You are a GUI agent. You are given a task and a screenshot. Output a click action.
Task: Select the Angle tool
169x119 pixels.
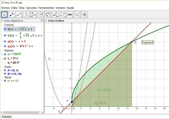coord(55,14)
